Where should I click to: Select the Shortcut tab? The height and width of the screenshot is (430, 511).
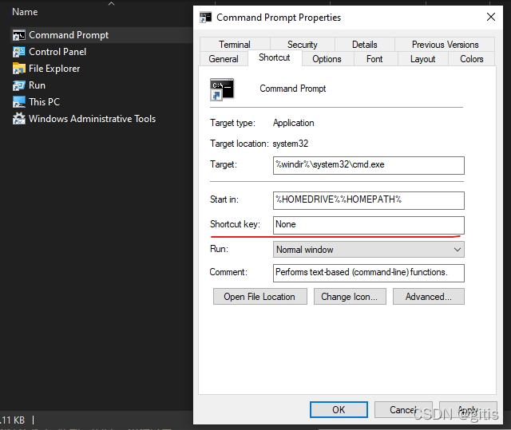(x=275, y=57)
